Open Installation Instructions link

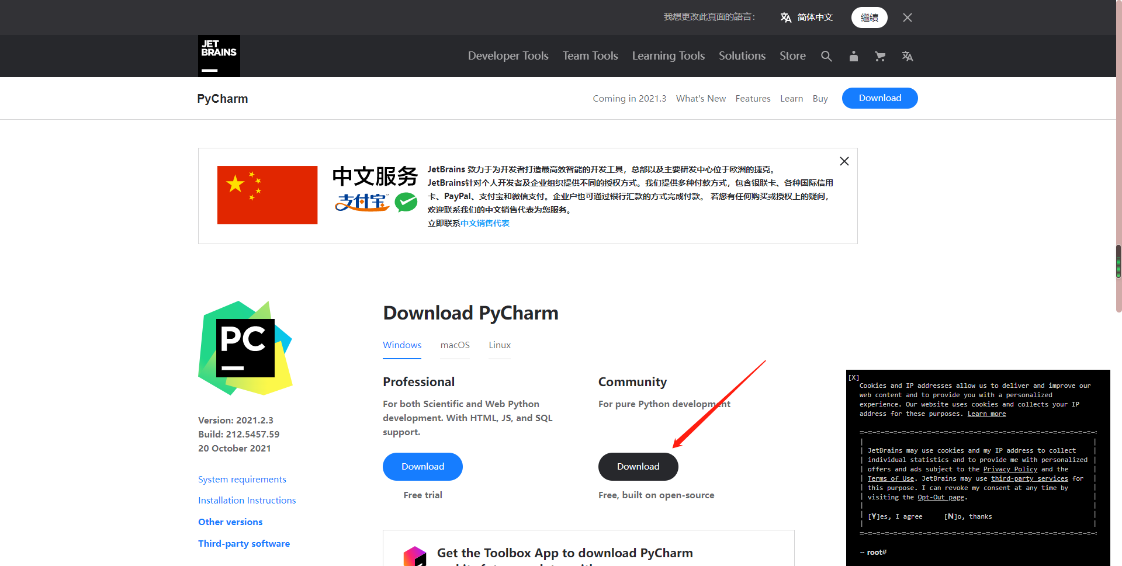click(247, 501)
